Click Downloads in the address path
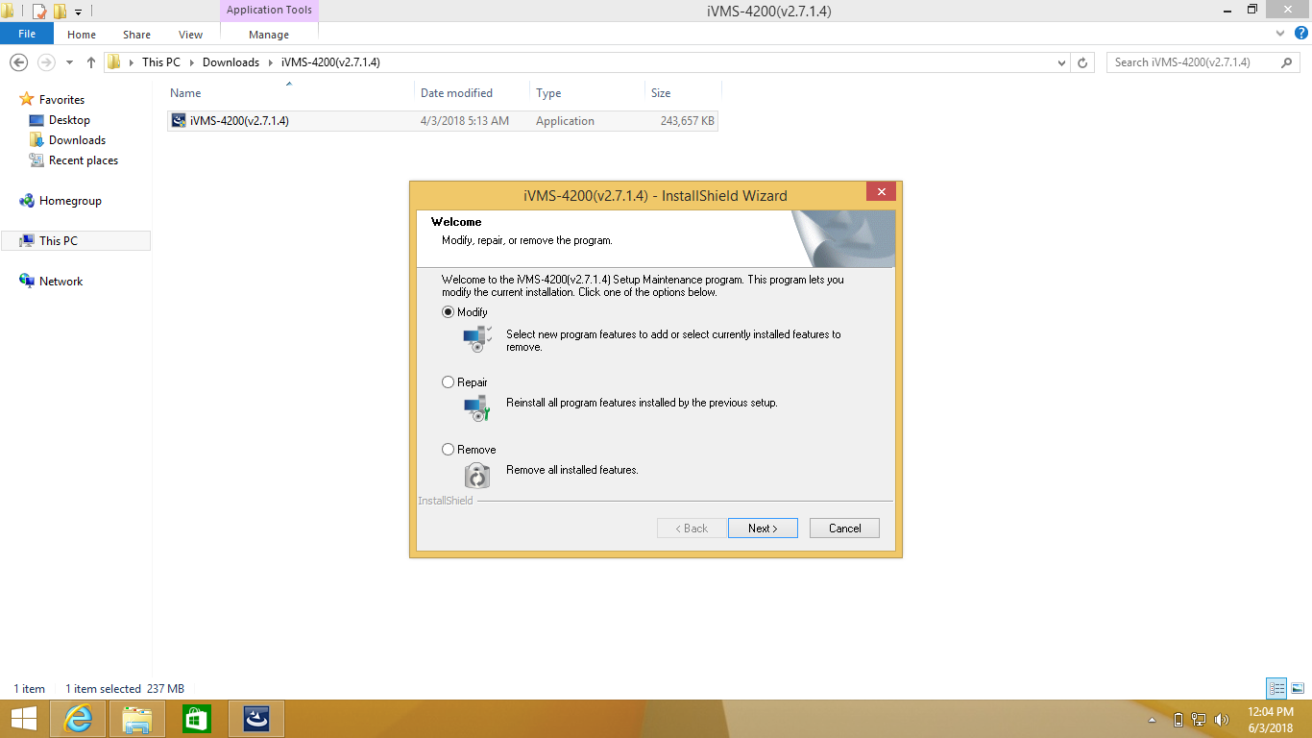The image size is (1312, 738). [231, 62]
